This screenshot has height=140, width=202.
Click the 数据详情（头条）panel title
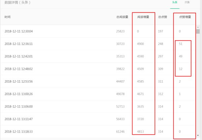click(x=17, y=2)
